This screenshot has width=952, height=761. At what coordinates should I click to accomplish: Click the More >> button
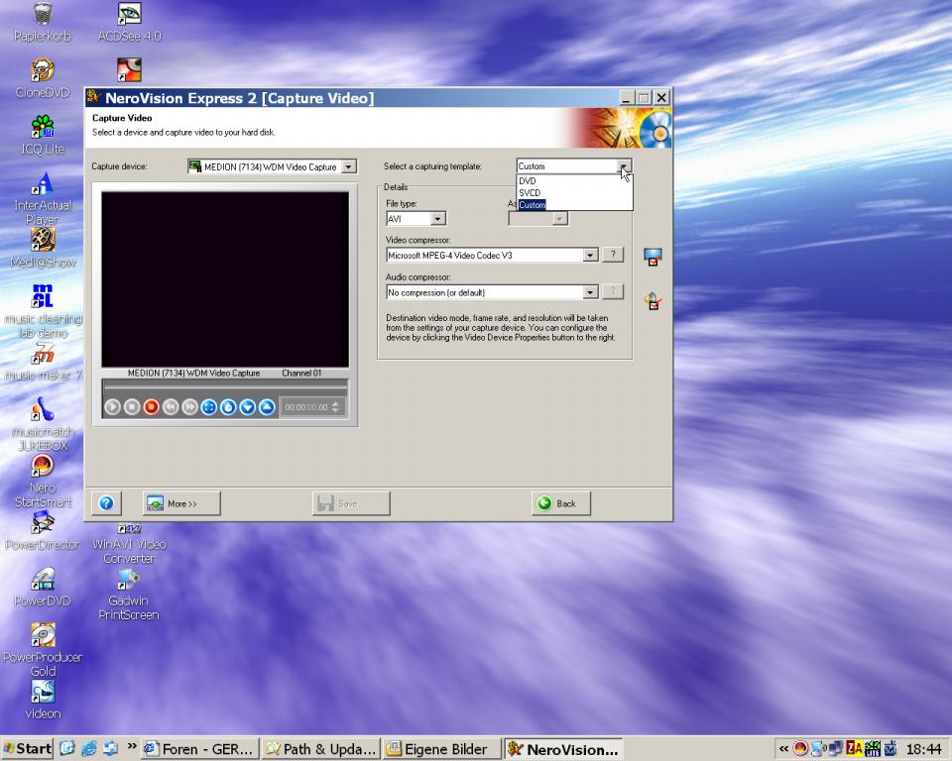point(181,503)
